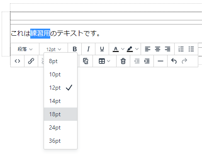
Task: Insert a bulleted list
Action: coord(191,49)
